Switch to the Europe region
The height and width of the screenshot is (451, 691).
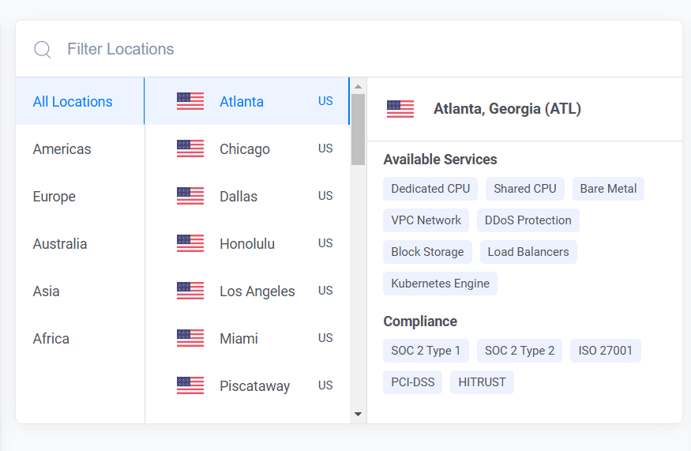[81, 196]
